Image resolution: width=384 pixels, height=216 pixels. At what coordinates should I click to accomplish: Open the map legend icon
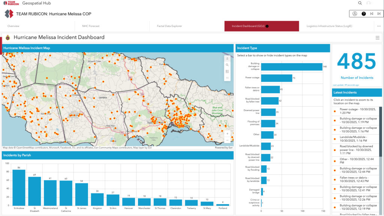(227, 71)
